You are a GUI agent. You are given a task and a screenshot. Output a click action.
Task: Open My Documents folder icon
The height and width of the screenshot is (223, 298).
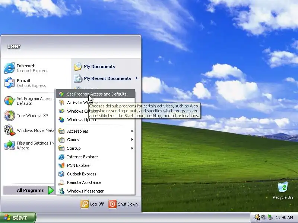78,67
